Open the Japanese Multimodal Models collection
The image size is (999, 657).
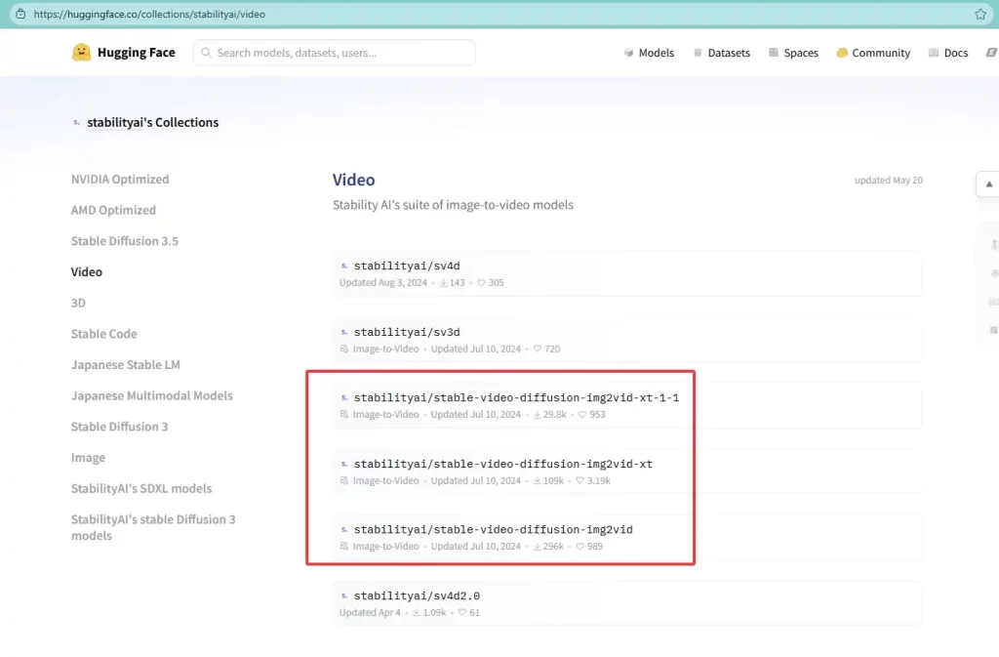coord(151,395)
